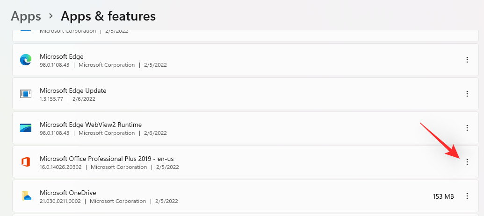
Task: Click the Edge WebView2 Runtime icon
Action: pyautogui.click(x=25, y=128)
